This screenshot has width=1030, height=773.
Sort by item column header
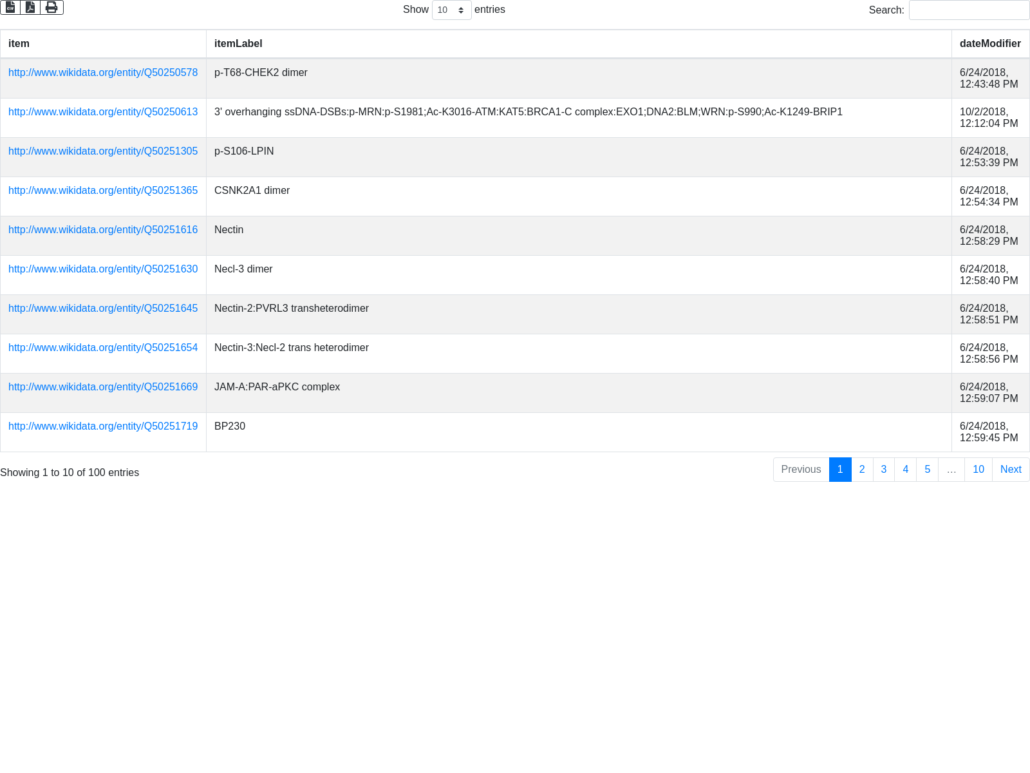pyautogui.click(x=103, y=44)
